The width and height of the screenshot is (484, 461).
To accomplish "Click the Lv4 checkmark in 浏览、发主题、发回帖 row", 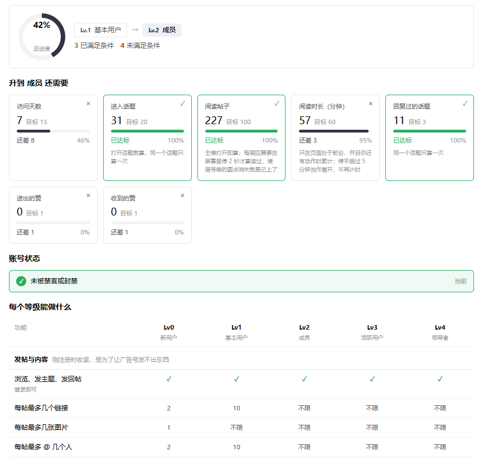I will pyautogui.click(x=440, y=379).
